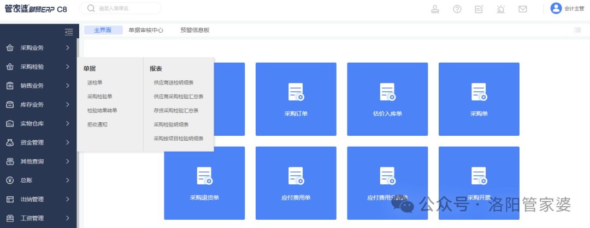Image resolution: width=590 pixels, height=228 pixels.
Task: Click the alarm bell warning icon
Action: (501, 9)
